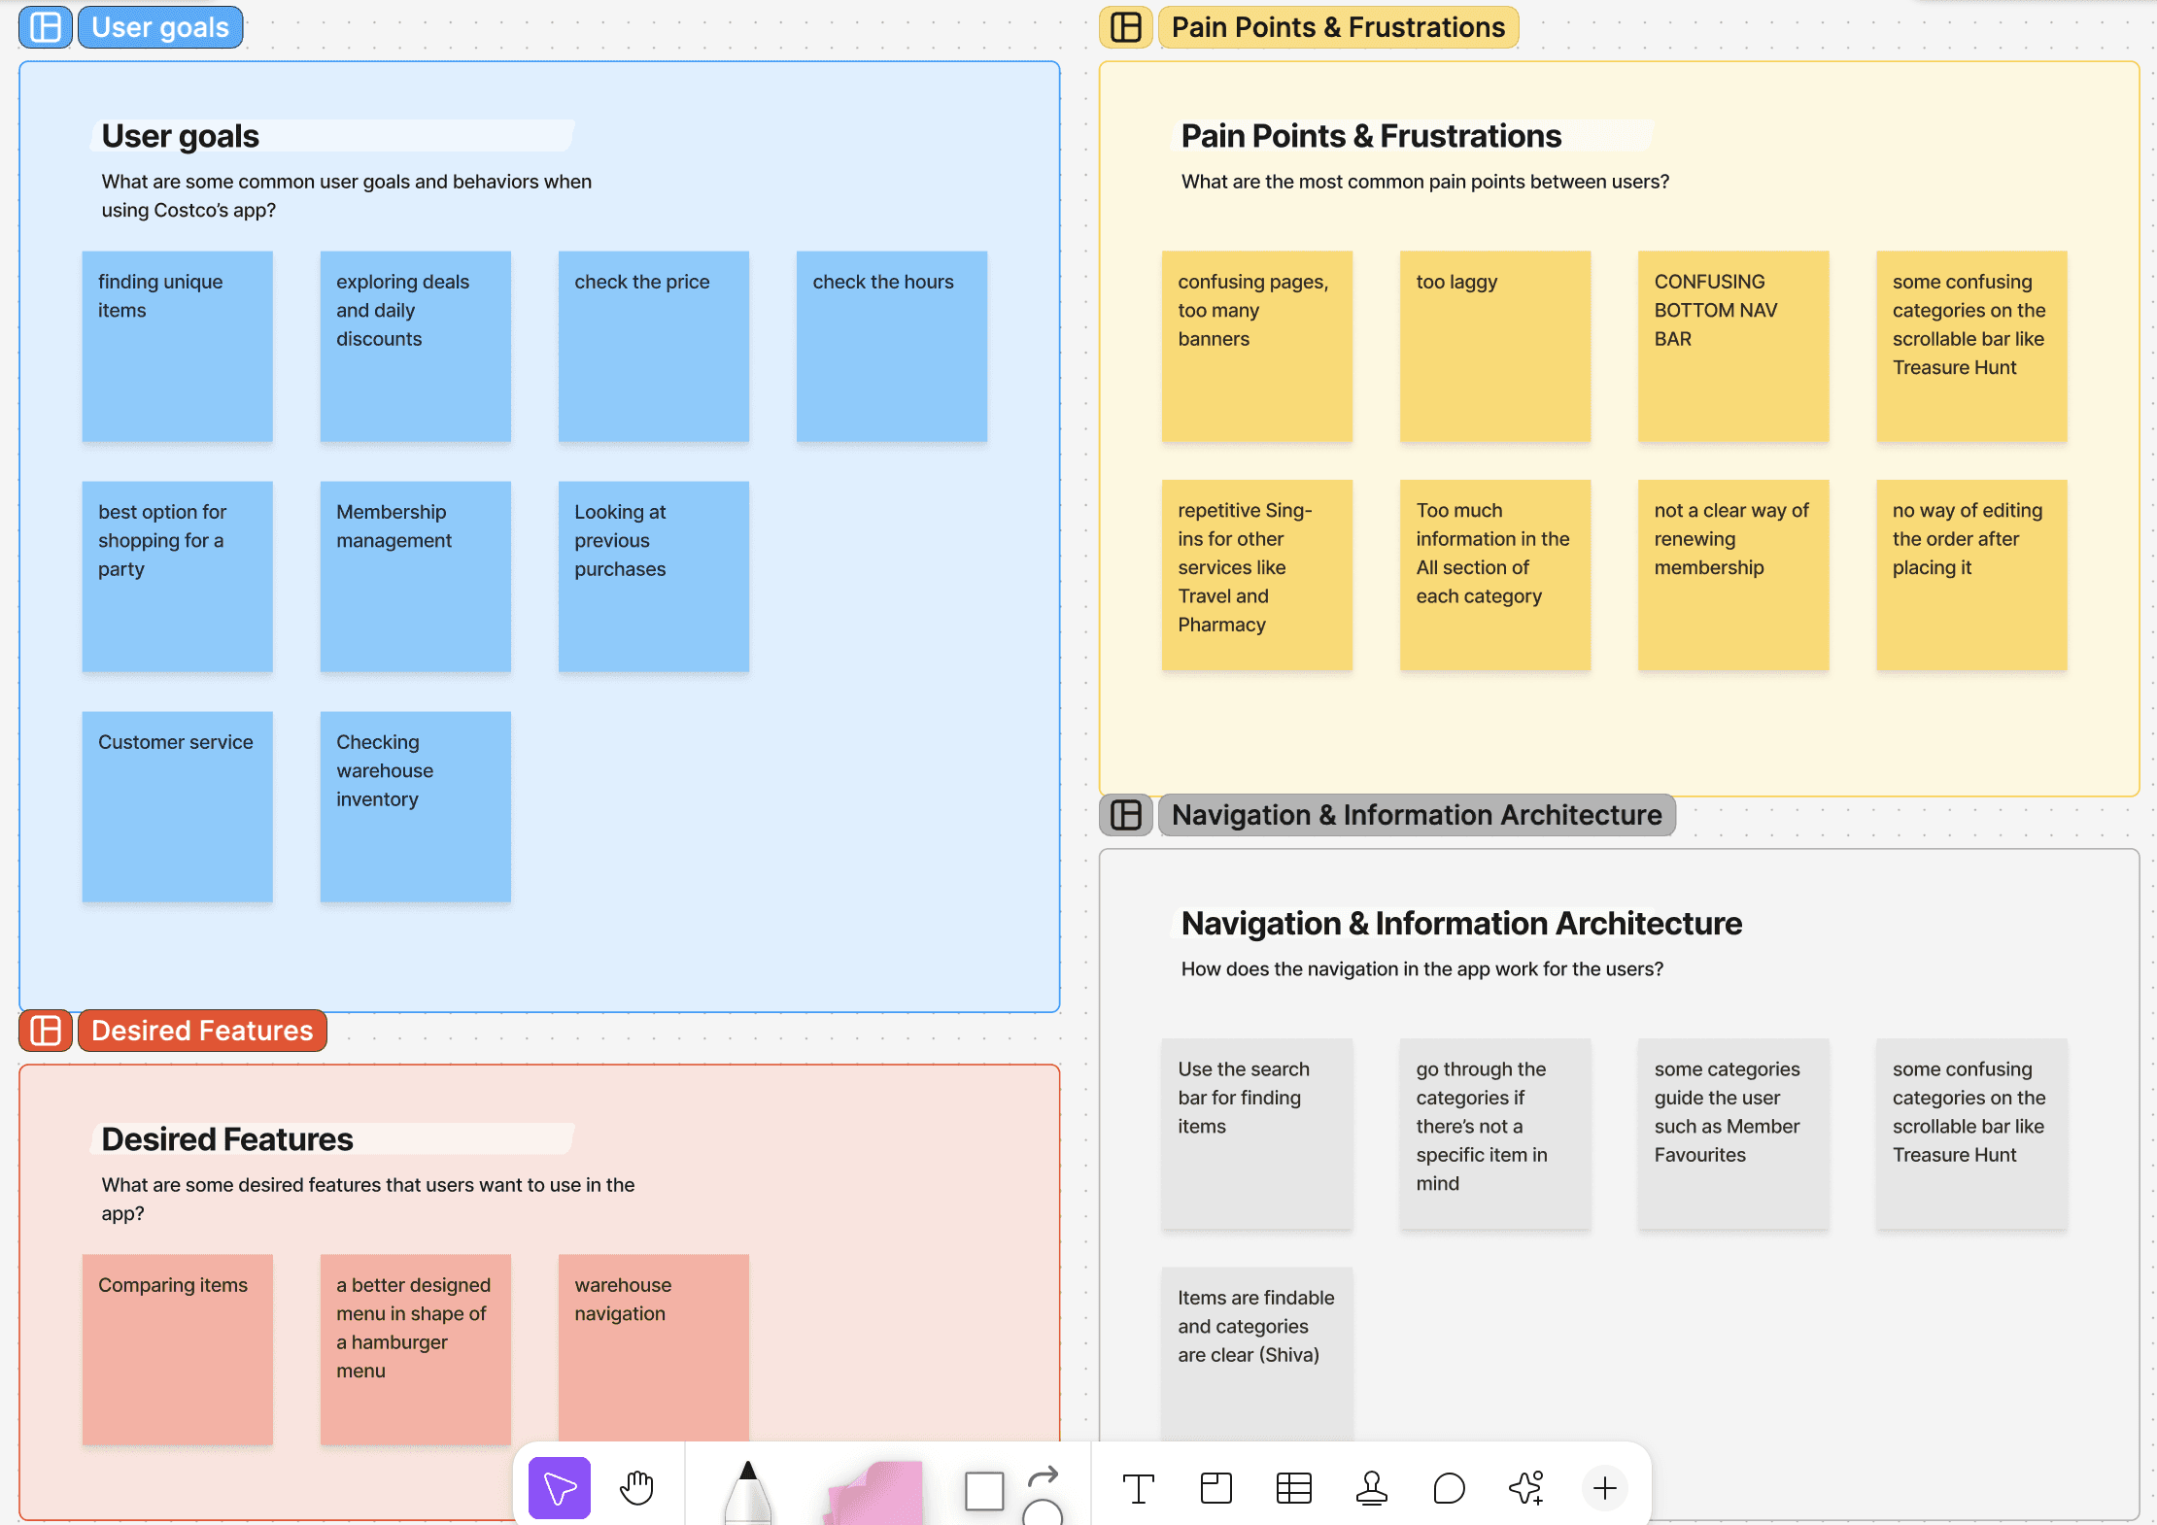The width and height of the screenshot is (2157, 1525).
Task: Select the 'most common pain points between users' question
Action: click(x=1425, y=182)
